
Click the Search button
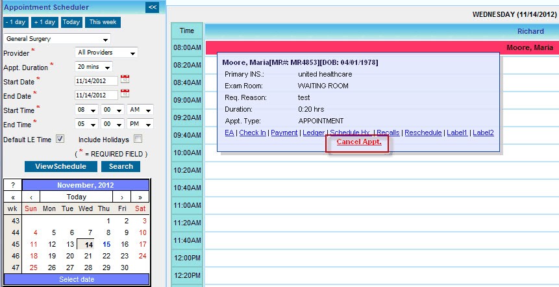[121, 166]
